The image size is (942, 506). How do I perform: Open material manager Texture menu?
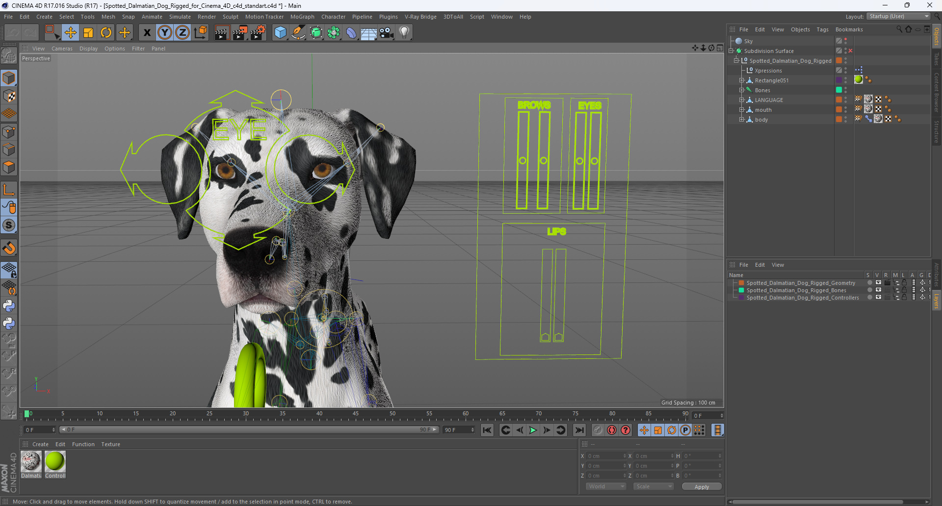[x=110, y=444]
